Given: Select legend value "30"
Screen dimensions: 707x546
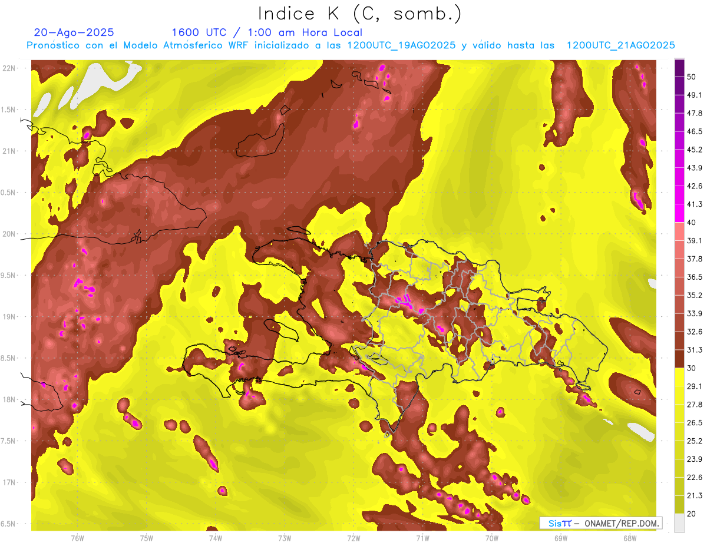Looking at the screenshot, I should (x=692, y=368).
